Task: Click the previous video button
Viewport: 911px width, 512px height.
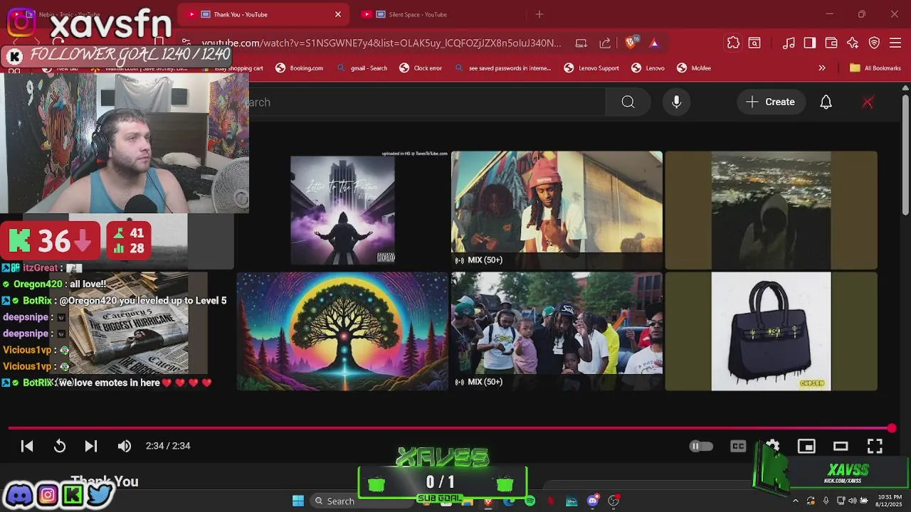Action: [x=27, y=446]
